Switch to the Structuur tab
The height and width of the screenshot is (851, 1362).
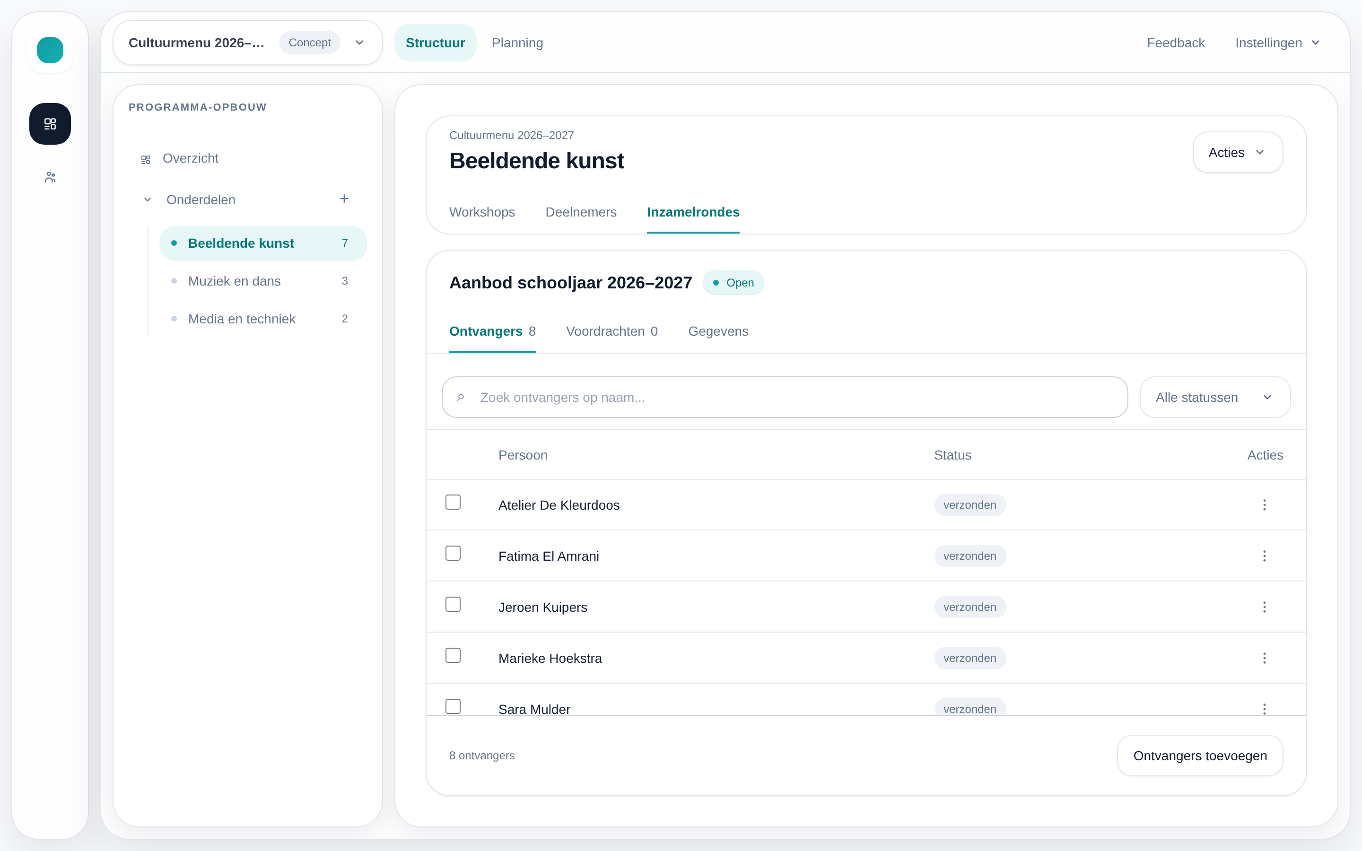pos(435,43)
